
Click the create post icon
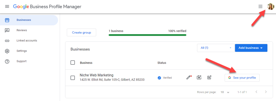click(x=209, y=77)
